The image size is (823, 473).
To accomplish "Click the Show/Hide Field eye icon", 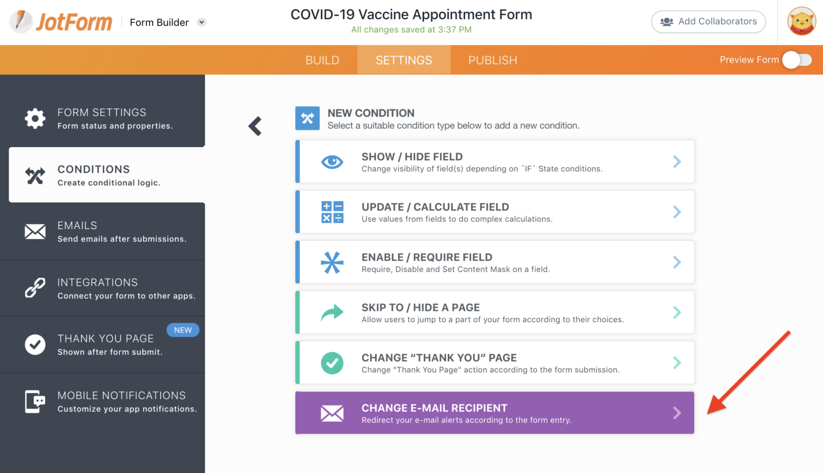I will coord(332,162).
